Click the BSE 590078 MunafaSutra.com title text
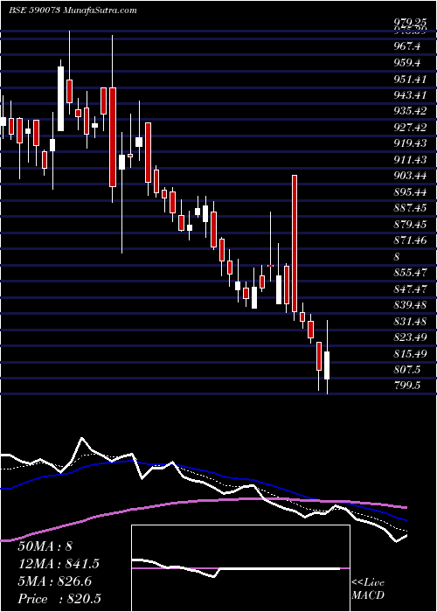 73,10
